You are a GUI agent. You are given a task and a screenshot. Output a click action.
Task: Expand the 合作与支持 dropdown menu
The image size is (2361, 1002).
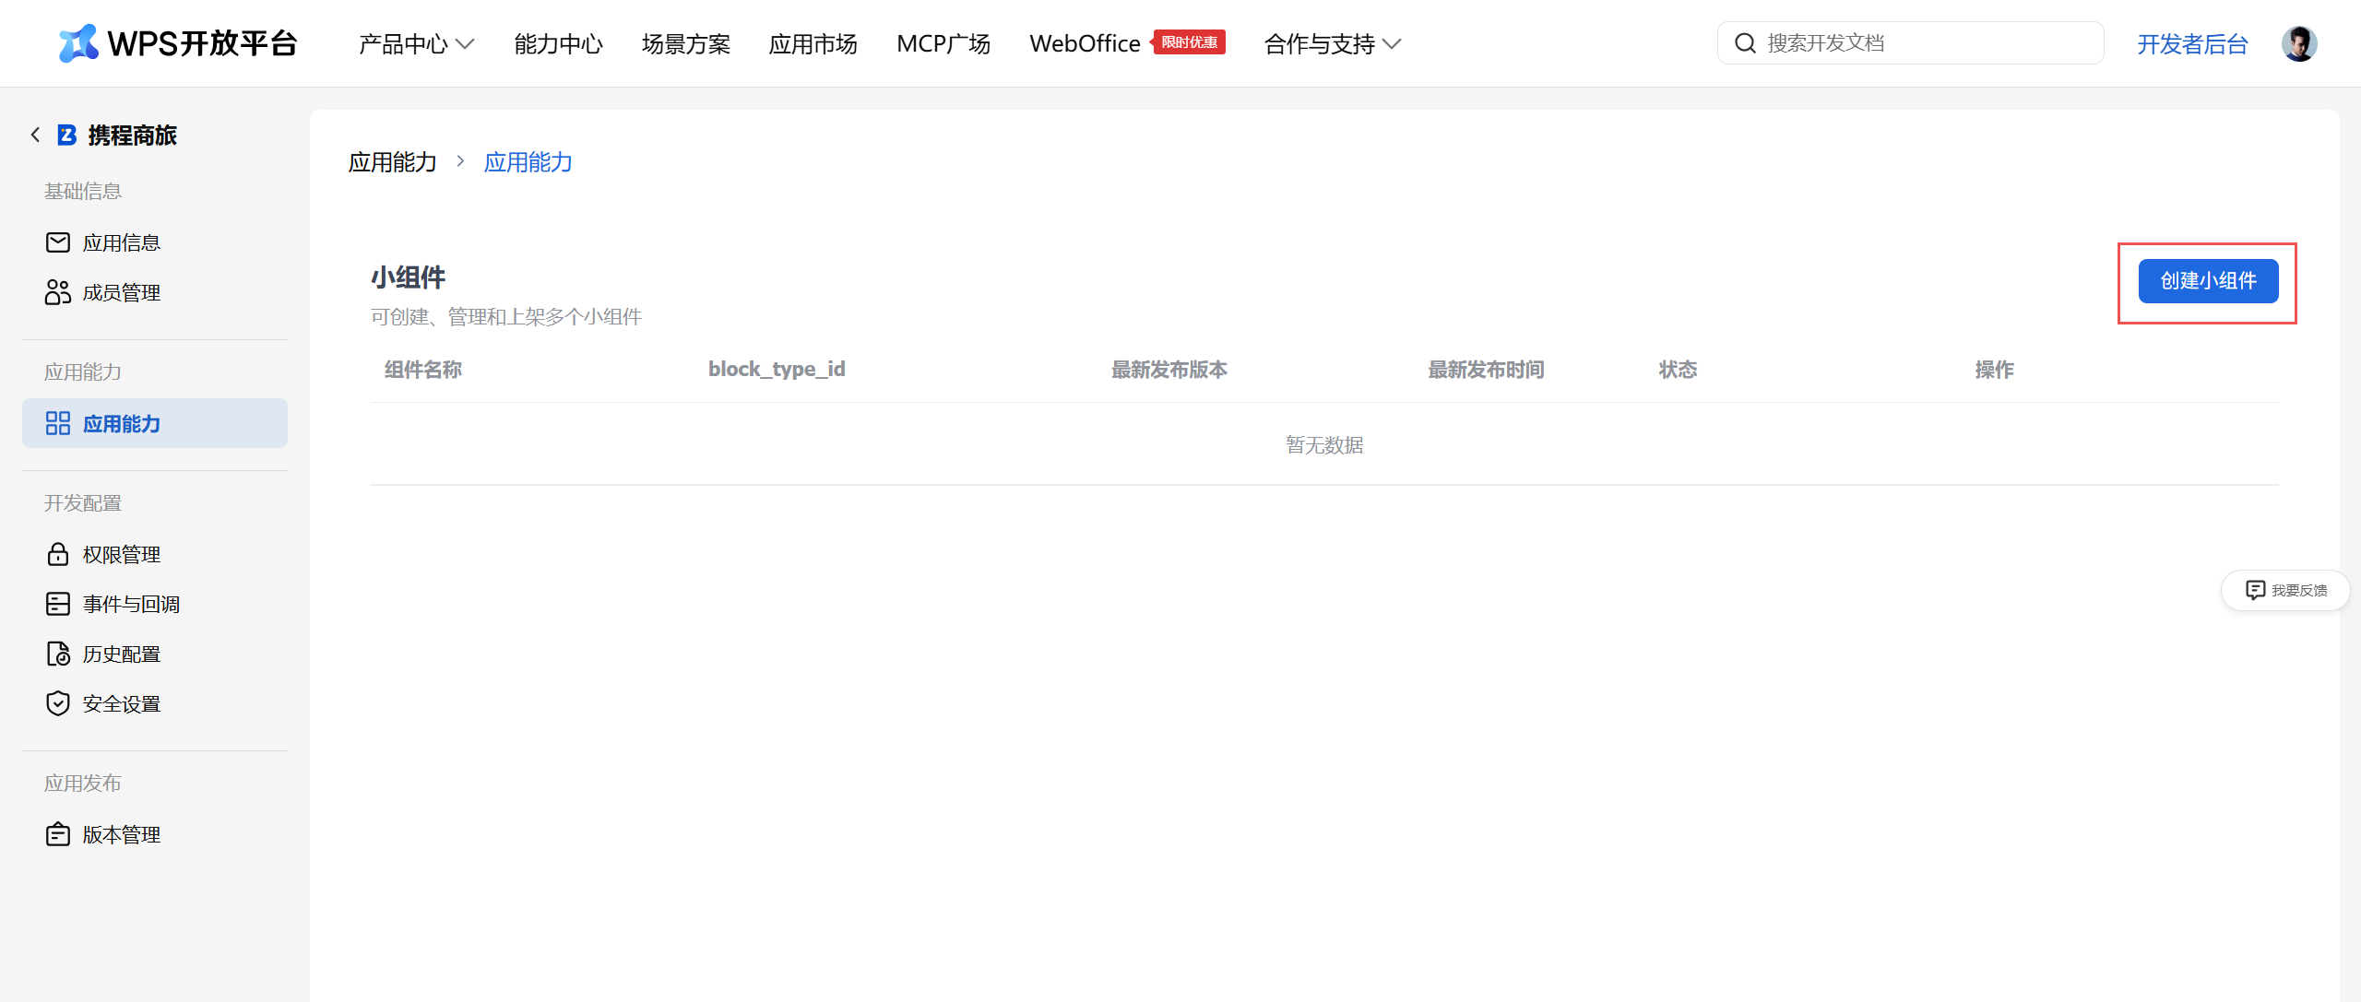click(x=1332, y=43)
